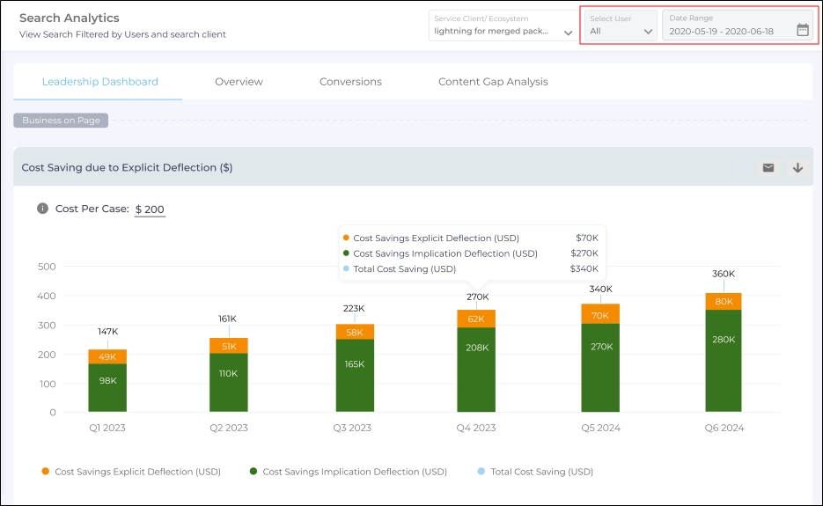The width and height of the screenshot is (823, 506).
Task: Click the Business on Page label
Action: [62, 121]
